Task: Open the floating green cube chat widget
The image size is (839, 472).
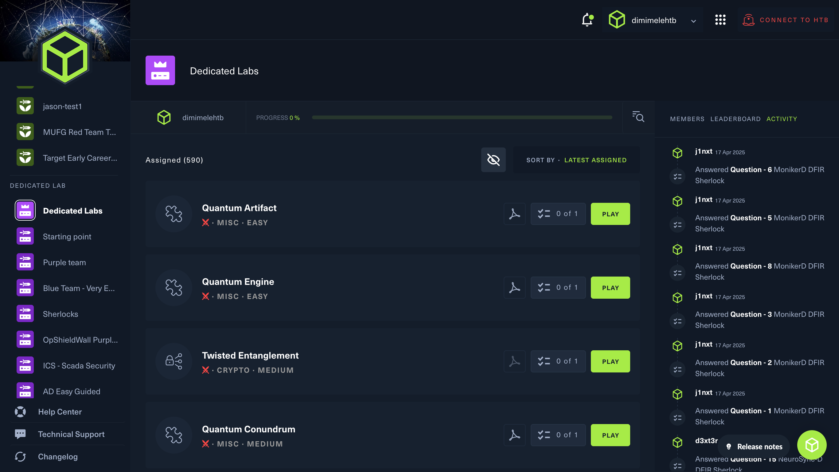Action: tap(811, 445)
